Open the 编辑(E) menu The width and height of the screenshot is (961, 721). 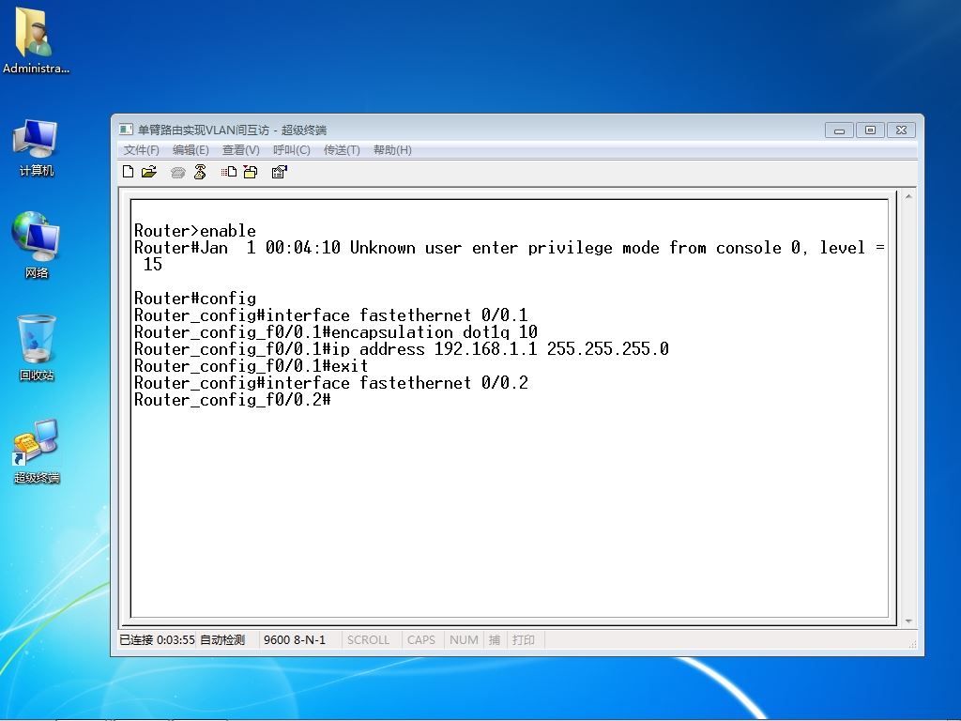(x=191, y=150)
